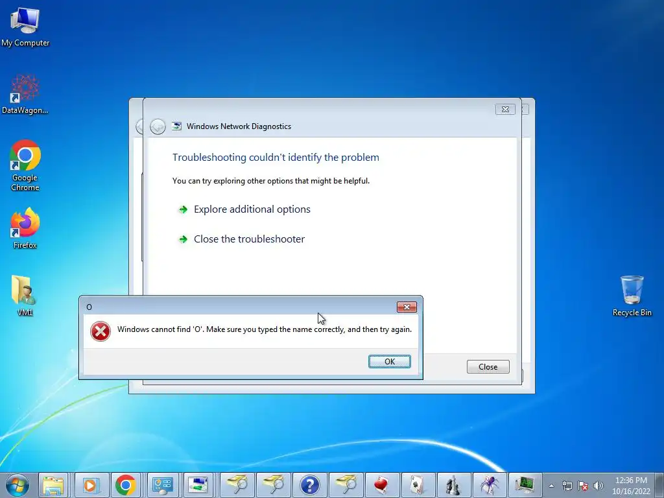
Task: Open Chess Titans from the taskbar
Action: tap(453, 485)
